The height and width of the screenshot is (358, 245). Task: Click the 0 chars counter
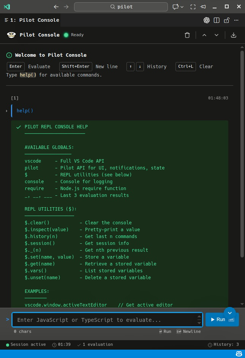point(22,331)
